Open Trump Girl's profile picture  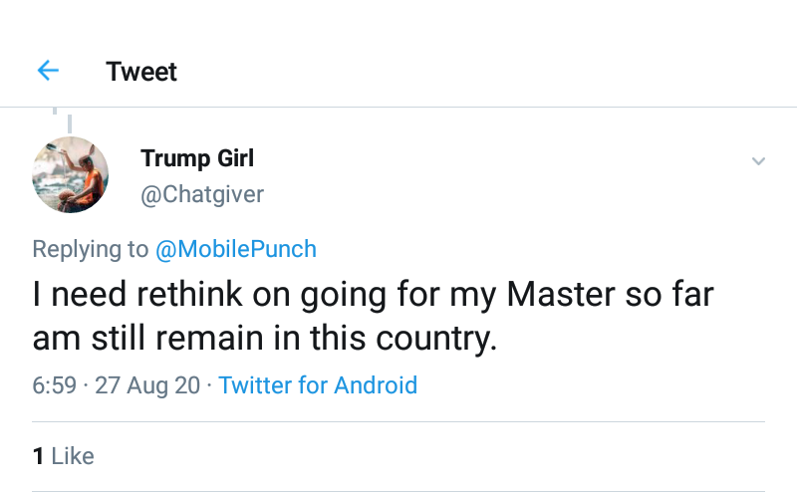pos(70,175)
